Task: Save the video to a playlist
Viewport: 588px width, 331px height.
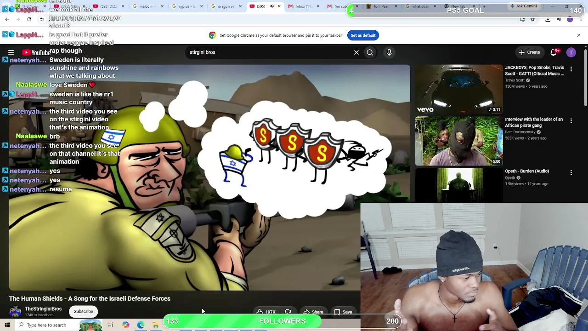Action: (343, 312)
